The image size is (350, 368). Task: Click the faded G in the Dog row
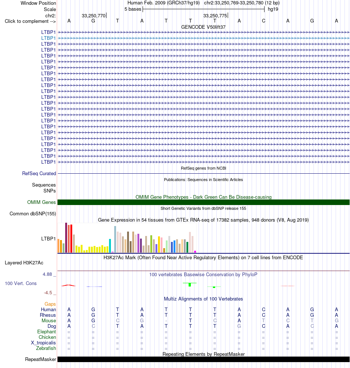[x=239, y=326]
